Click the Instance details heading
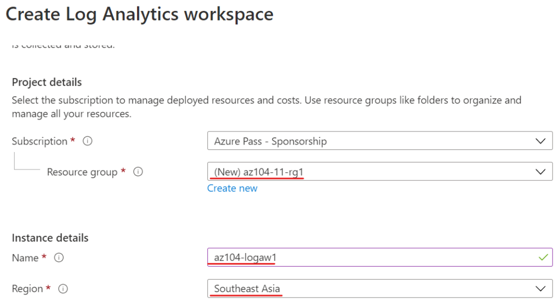Viewport: 557px width, 302px height. (50, 238)
